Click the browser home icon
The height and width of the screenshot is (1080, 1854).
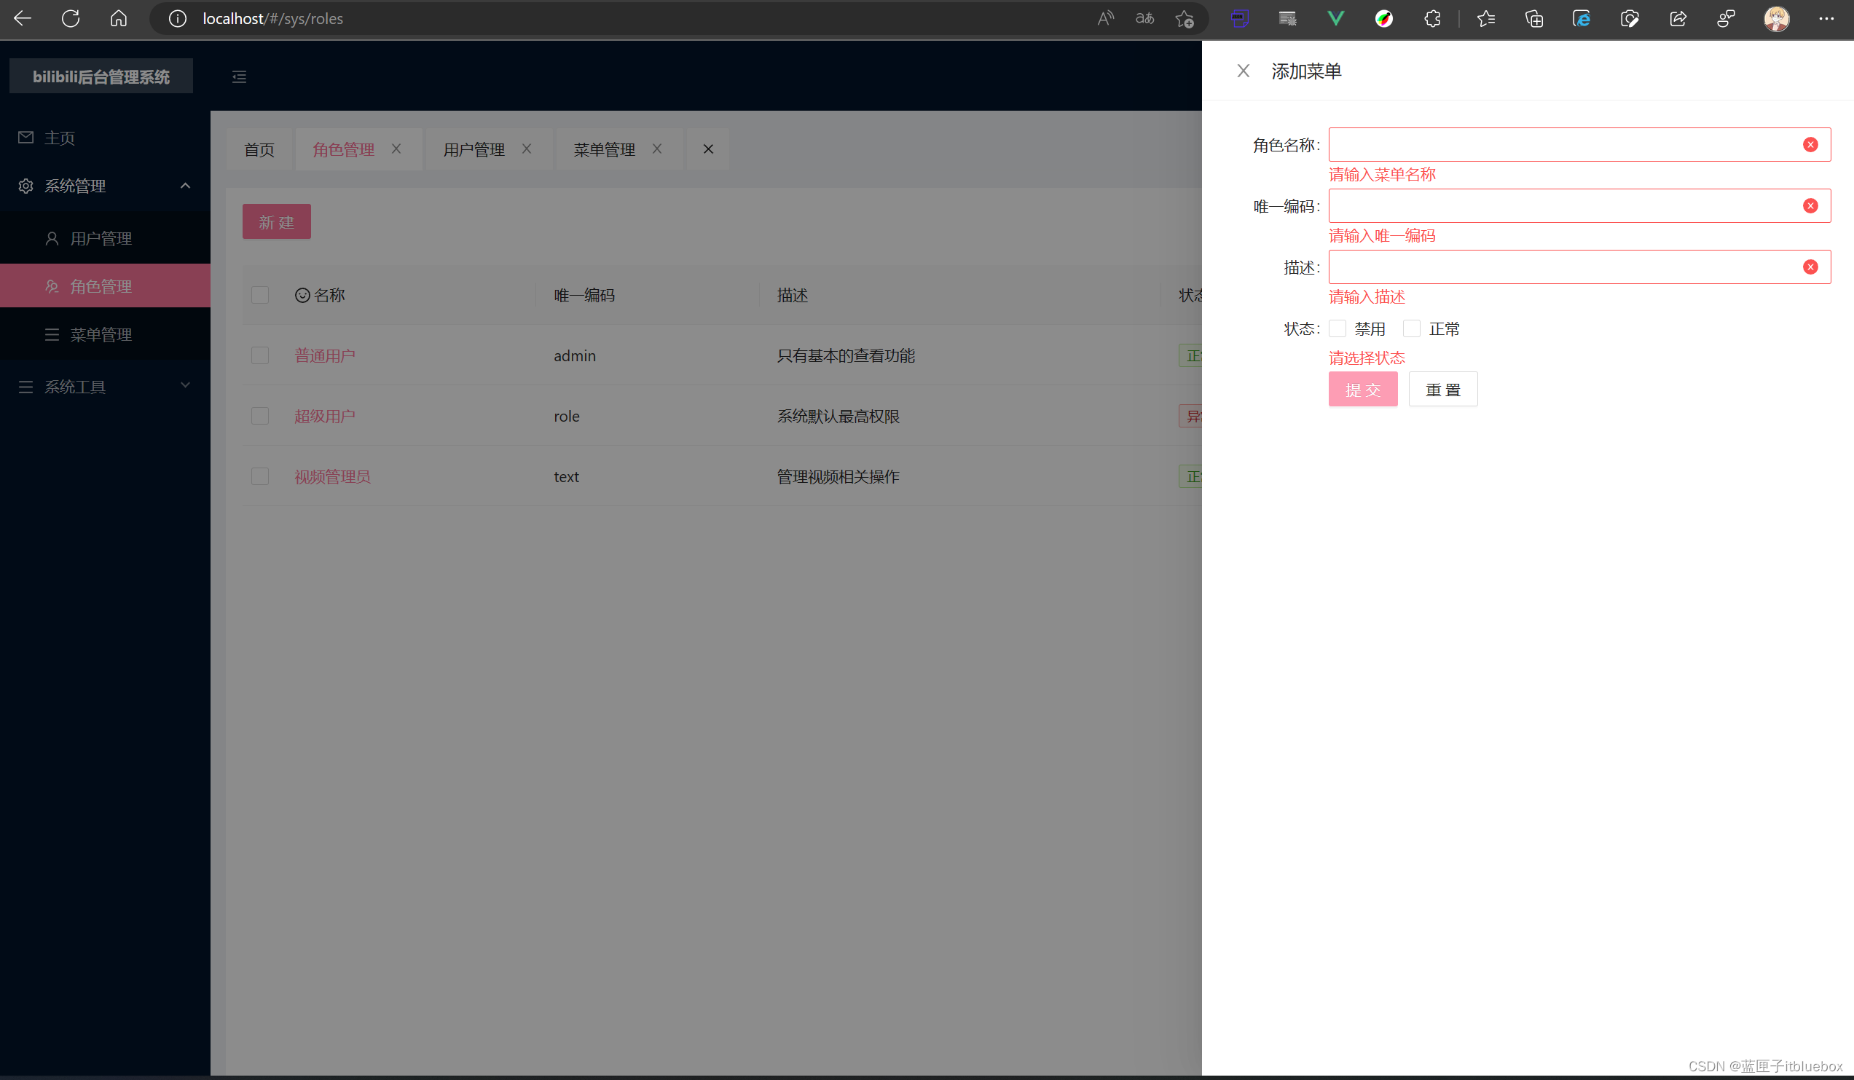pos(119,19)
